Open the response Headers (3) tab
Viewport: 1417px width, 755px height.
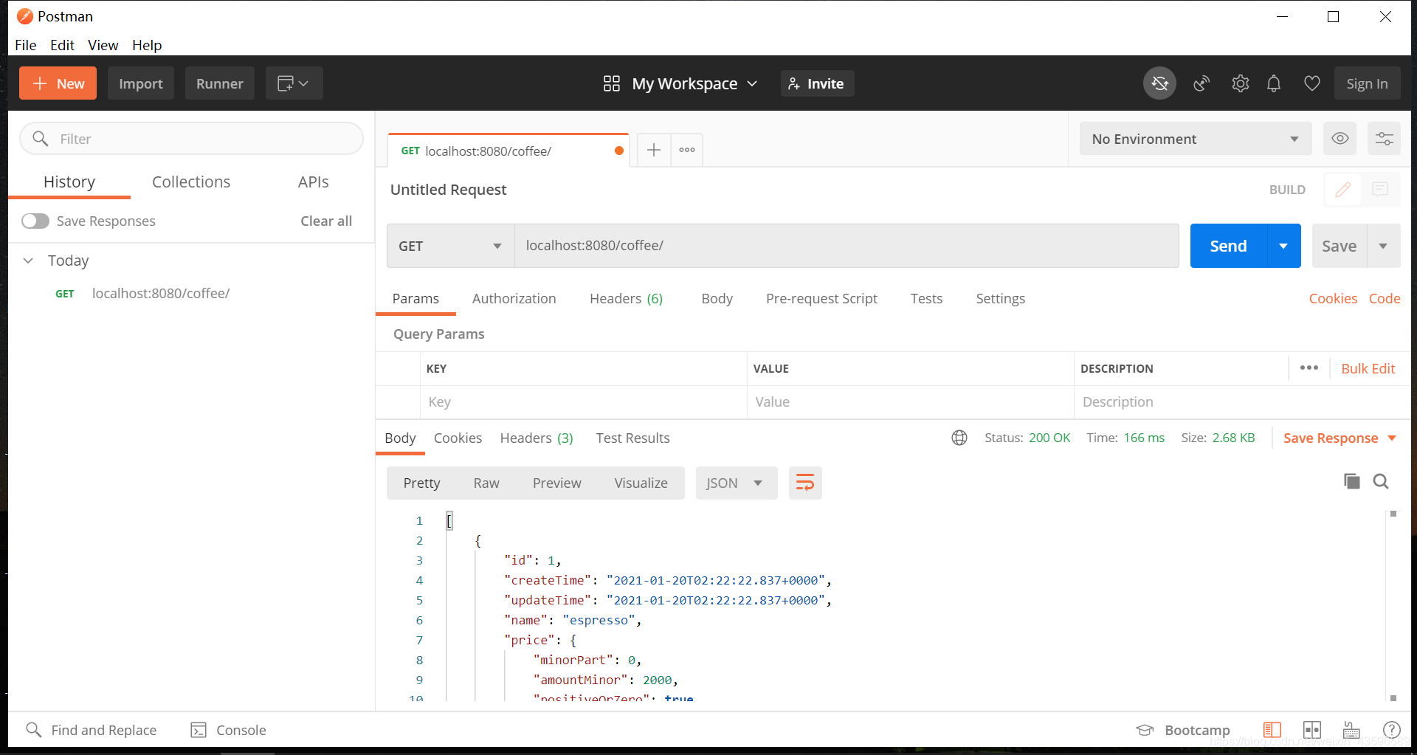[537, 438]
